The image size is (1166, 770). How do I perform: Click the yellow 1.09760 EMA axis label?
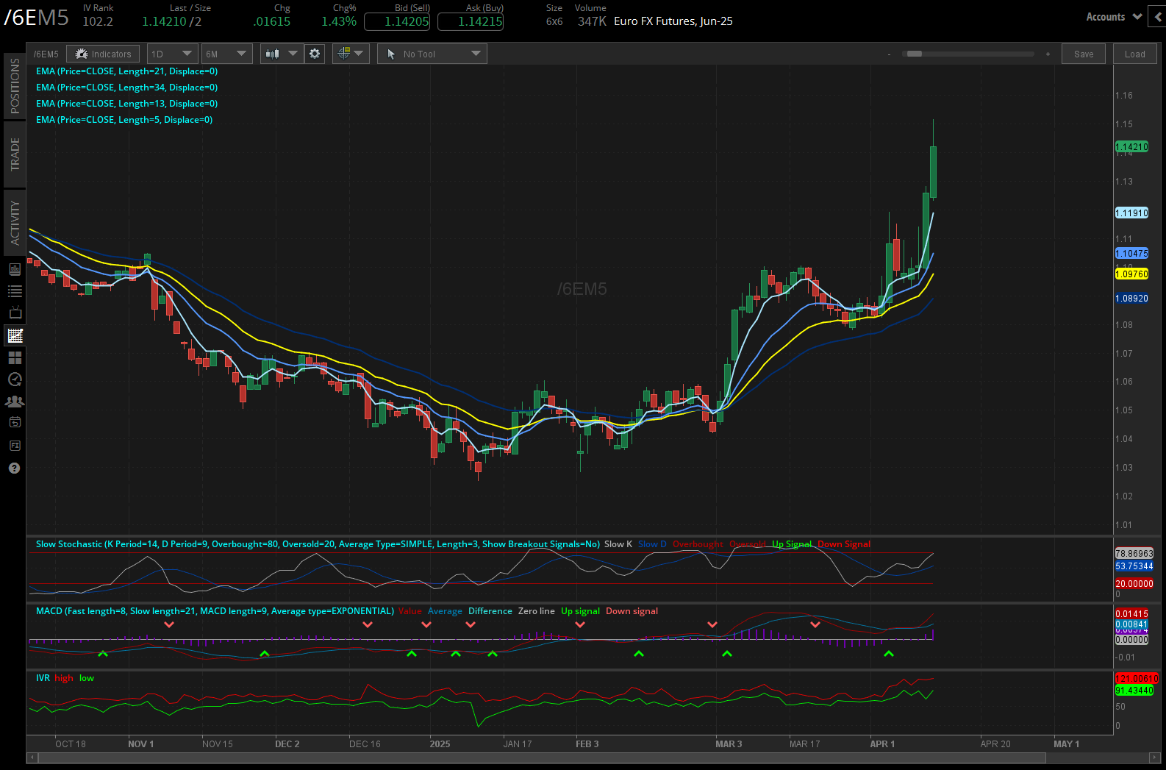tap(1131, 274)
